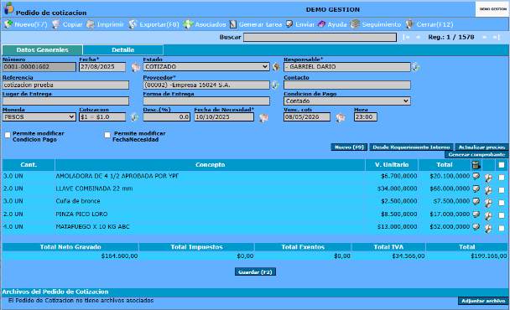Click the note icon on LLAVE COMBINADA row
510x310 pixels.
point(476,189)
